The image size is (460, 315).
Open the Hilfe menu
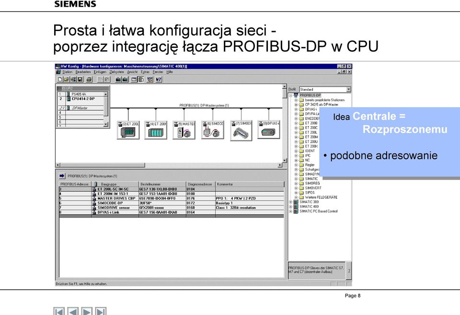[x=170, y=72]
